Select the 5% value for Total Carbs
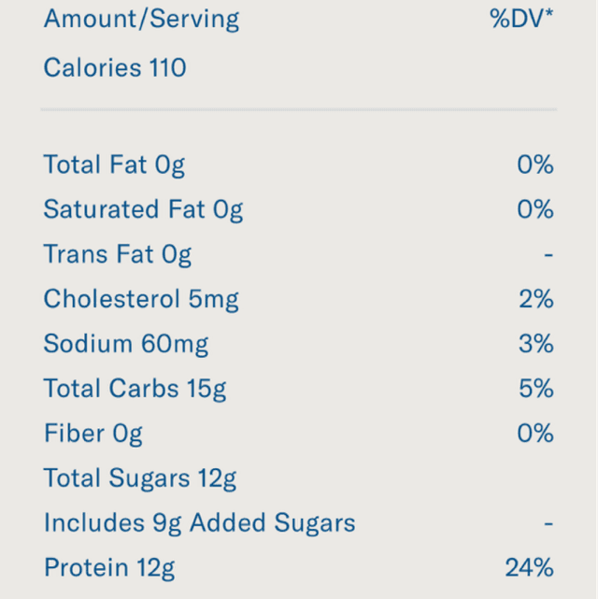The image size is (598, 599). (536, 389)
